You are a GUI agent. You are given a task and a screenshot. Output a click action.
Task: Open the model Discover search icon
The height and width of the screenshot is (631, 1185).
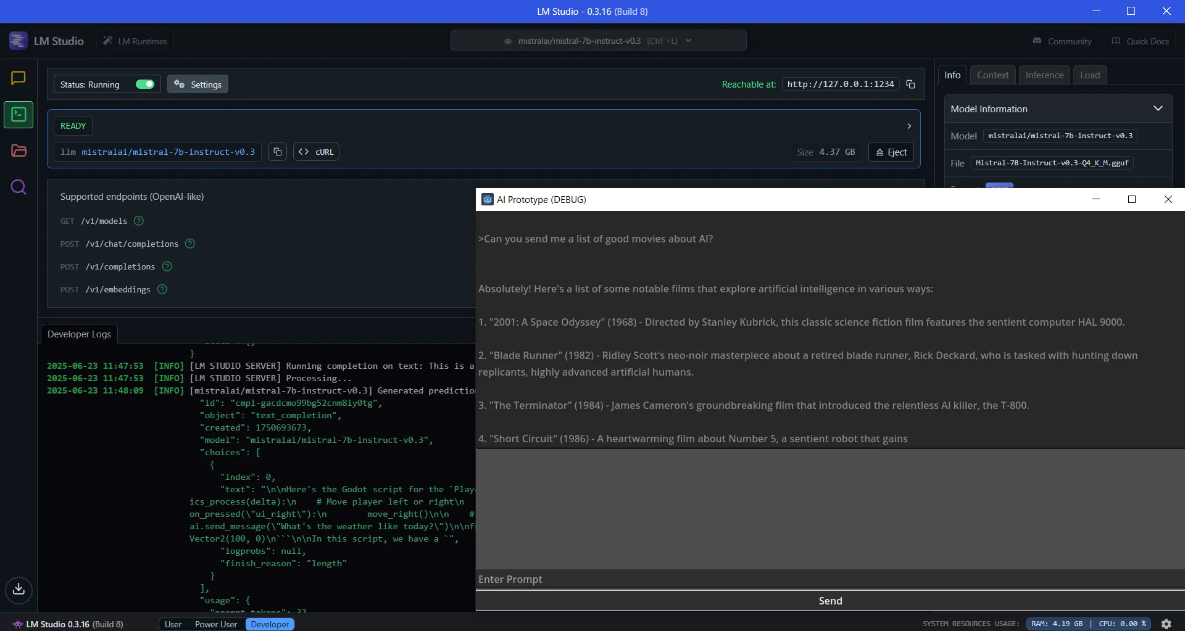[x=19, y=187]
